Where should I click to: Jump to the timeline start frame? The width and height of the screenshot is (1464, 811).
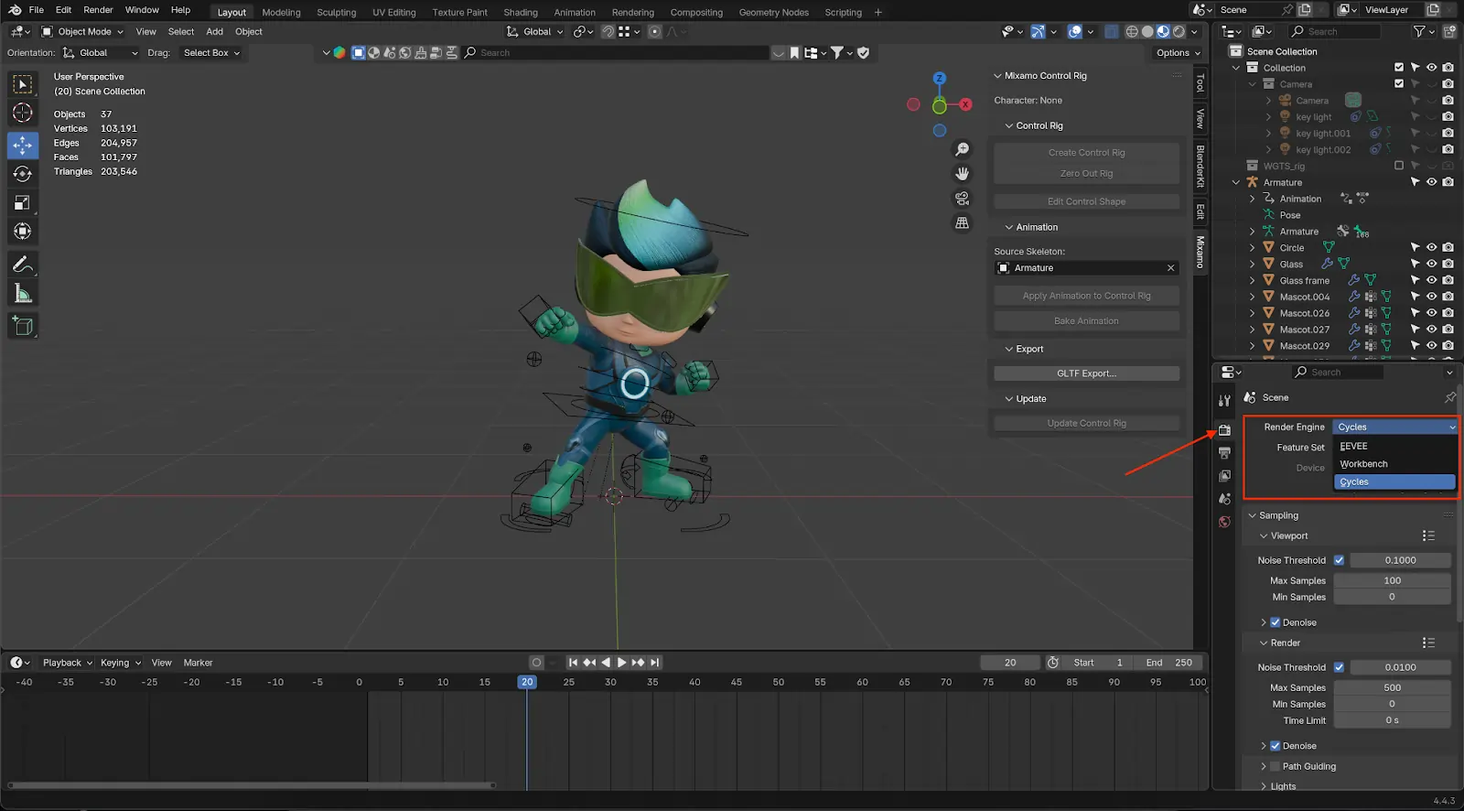tap(574, 663)
